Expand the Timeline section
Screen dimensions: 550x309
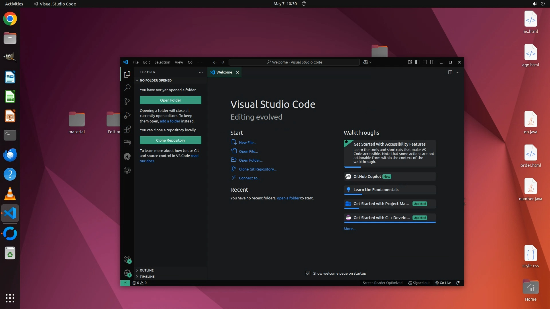147,277
